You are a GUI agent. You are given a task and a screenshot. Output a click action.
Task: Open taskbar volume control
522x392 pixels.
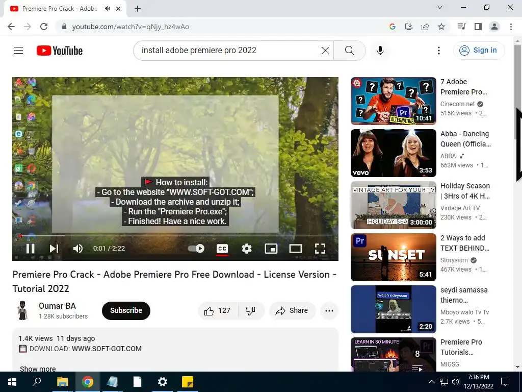pyautogui.click(x=456, y=382)
